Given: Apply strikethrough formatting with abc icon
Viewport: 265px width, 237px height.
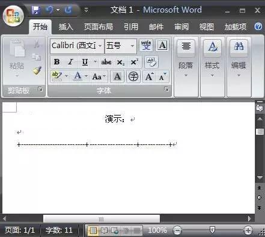Looking at the screenshot, I should click(106, 62).
